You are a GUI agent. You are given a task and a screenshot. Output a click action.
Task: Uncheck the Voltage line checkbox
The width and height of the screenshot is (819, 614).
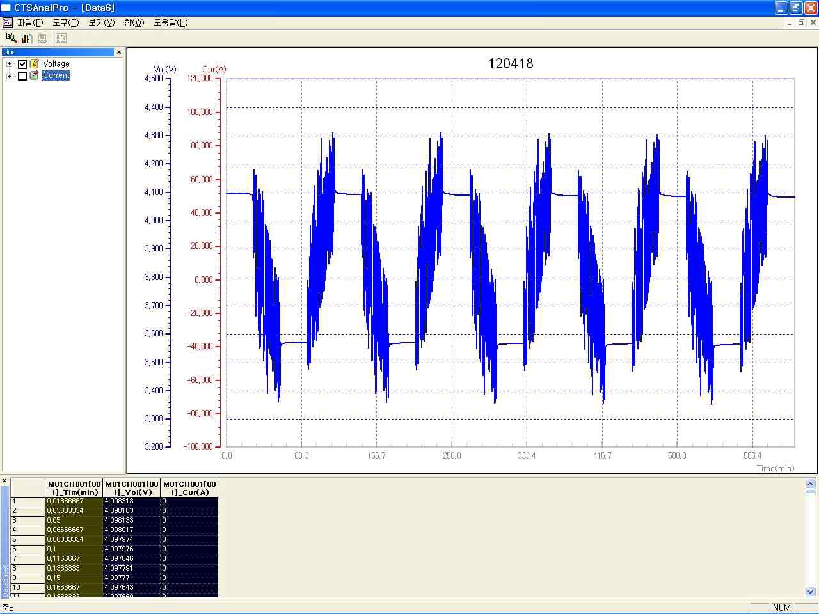point(22,64)
